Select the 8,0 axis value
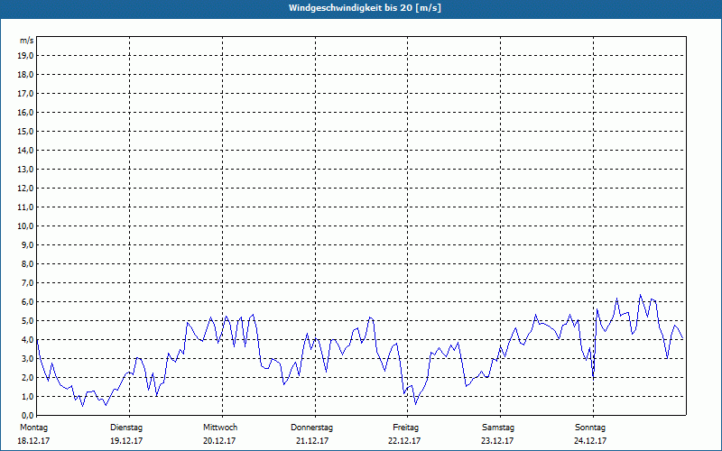 point(27,264)
